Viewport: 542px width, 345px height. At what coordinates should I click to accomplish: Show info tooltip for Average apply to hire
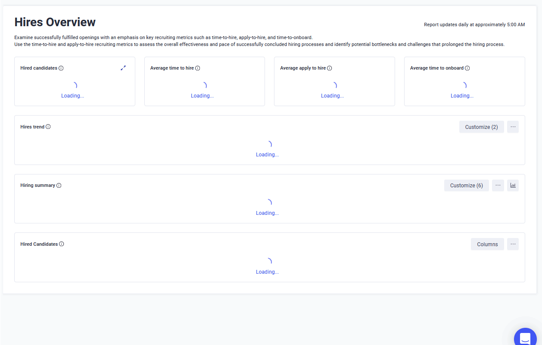(x=330, y=68)
